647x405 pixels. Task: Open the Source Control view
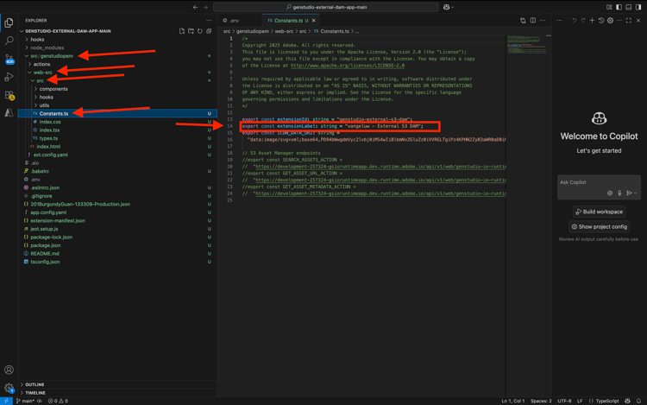coord(9,59)
